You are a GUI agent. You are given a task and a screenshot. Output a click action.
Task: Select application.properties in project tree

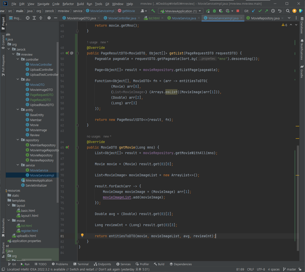tap(26, 241)
